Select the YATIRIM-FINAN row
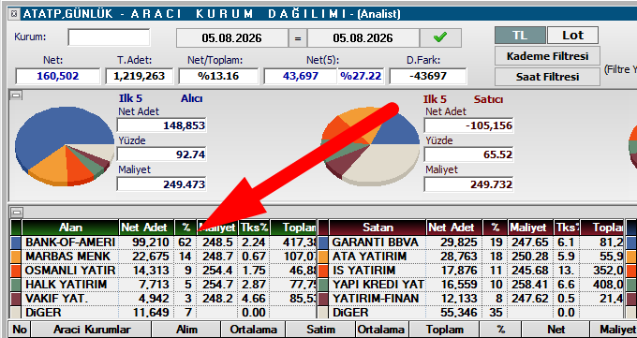Viewport: 637px width, 338px height. pyautogui.click(x=470, y=299)
